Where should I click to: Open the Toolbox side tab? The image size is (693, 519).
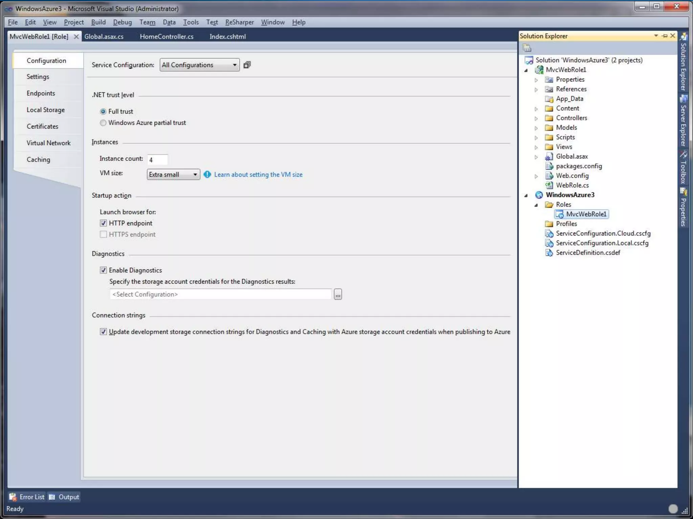[x=683, y=168]
